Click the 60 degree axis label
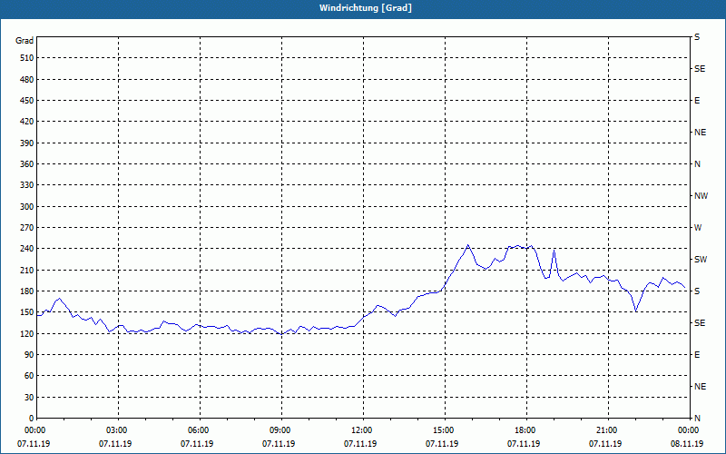Viewport: 726px width, 454px height. tap(29, 376)
